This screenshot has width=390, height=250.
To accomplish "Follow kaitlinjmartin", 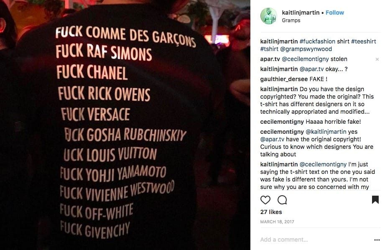I will [x=334, y=13].
